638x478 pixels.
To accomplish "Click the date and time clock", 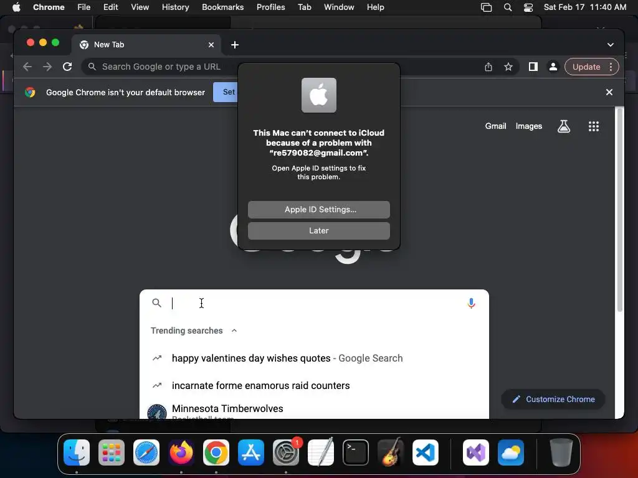I will [584, 7].
